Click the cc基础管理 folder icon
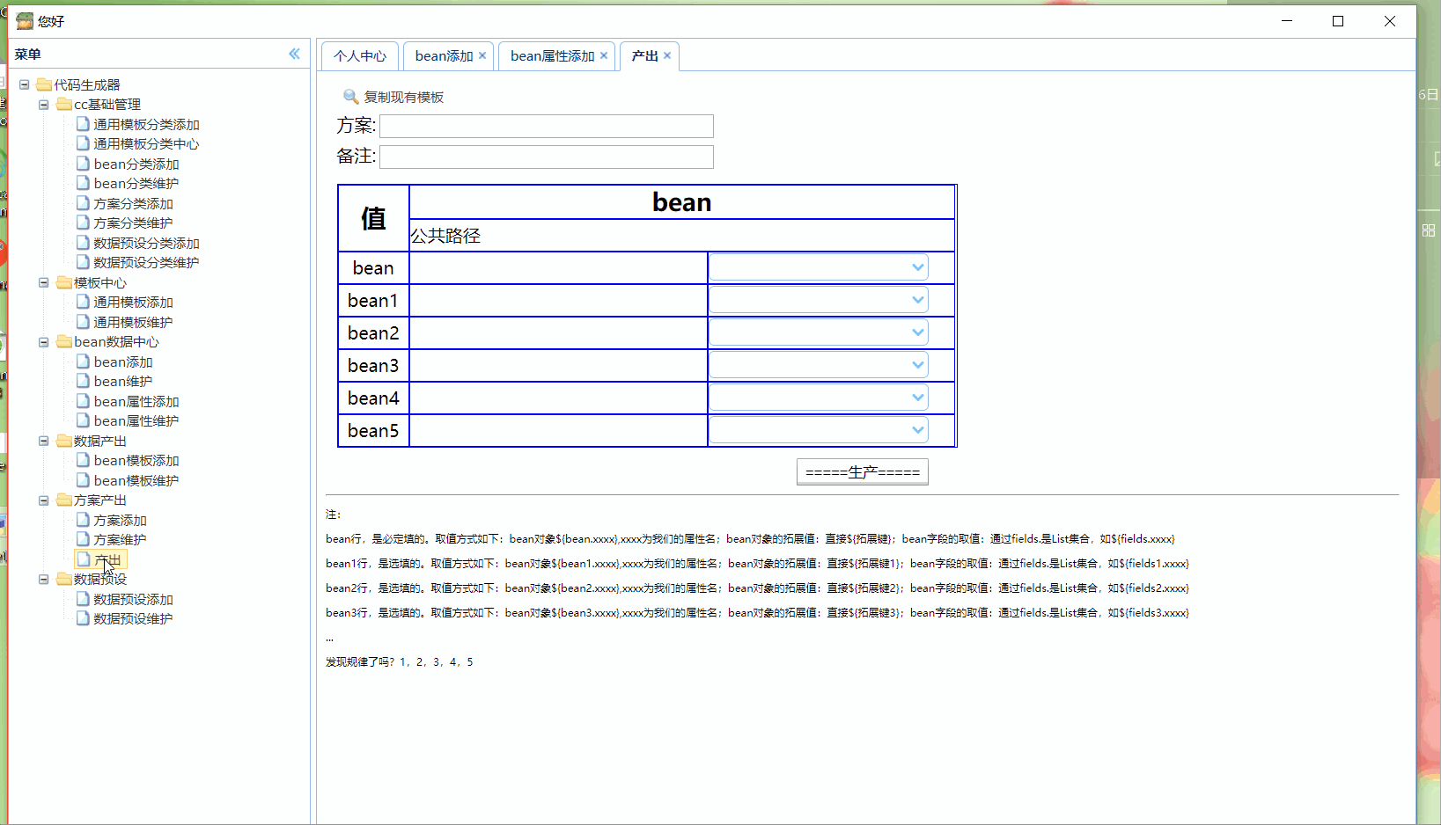1441x825 pixels. [63, 104]
